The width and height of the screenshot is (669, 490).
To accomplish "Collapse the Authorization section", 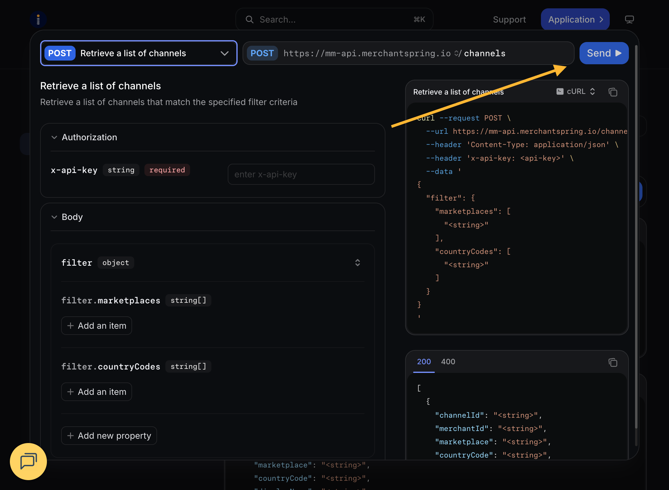I will click(54, 137).
